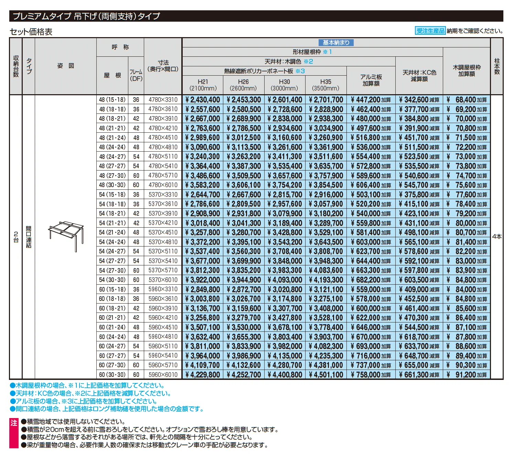Click aluminum surcharge ¥581,400 加算
The width and height of the screenshot is (513, 460).
[371, 232]
